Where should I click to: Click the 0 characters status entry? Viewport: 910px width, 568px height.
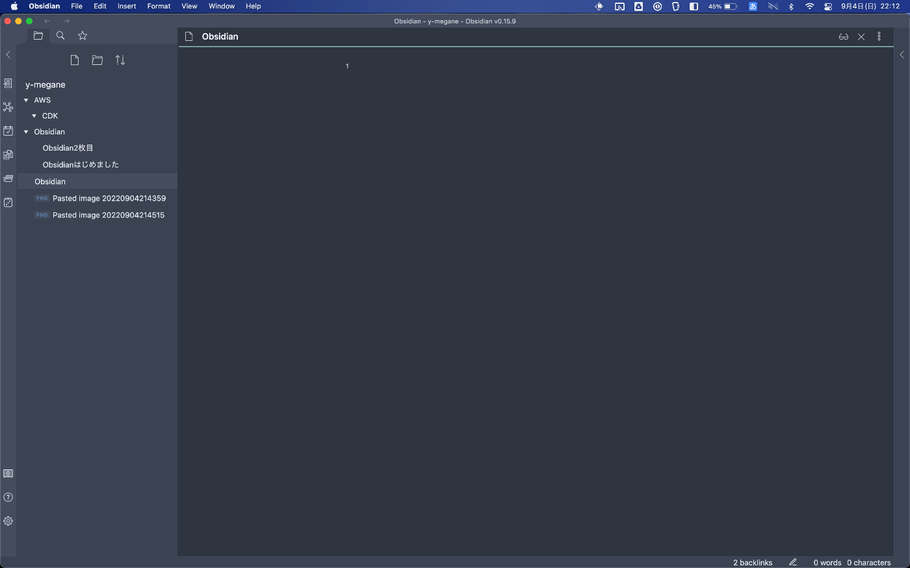[869, 563]
